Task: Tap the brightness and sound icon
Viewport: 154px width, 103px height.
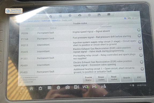Action: 77,87
